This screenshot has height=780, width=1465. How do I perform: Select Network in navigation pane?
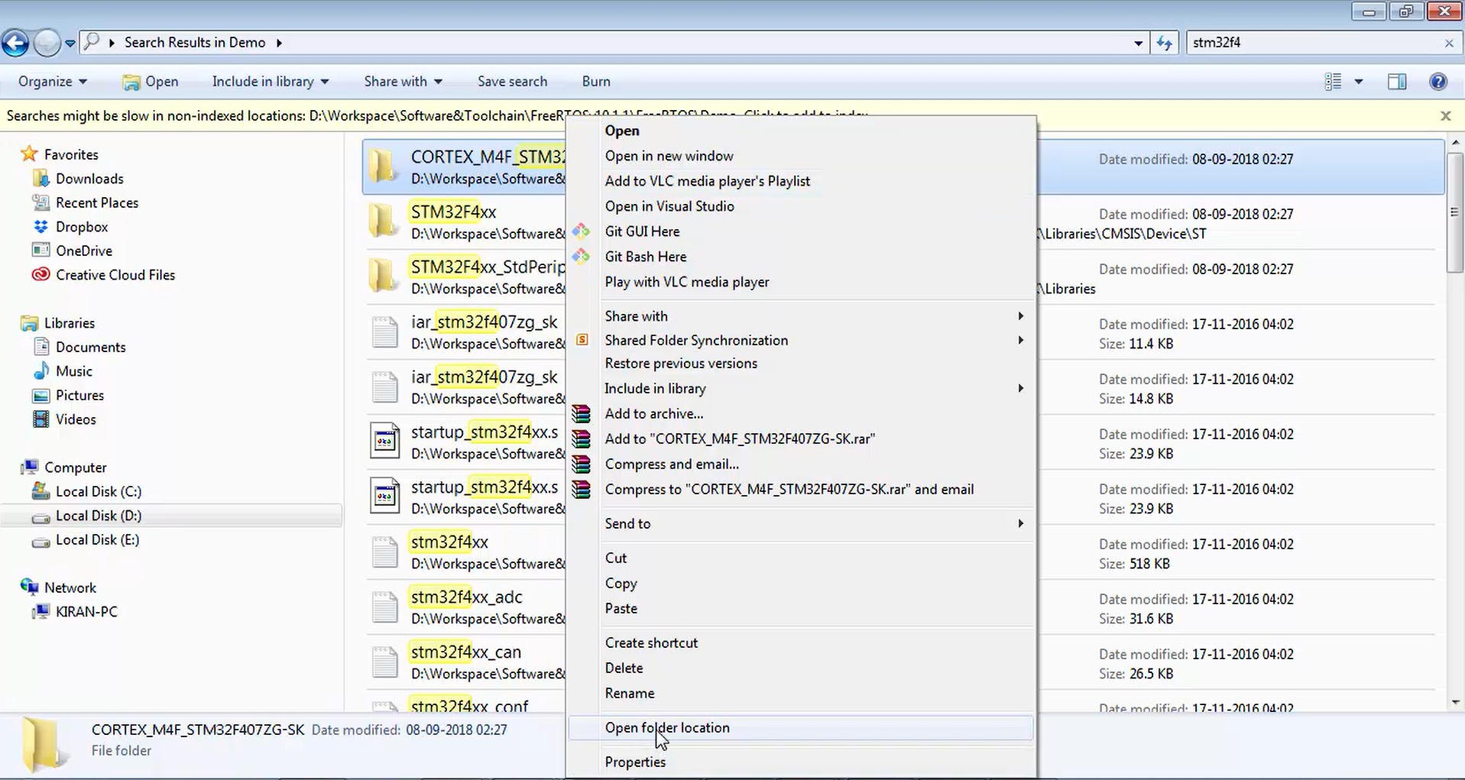tap(70, 587)
